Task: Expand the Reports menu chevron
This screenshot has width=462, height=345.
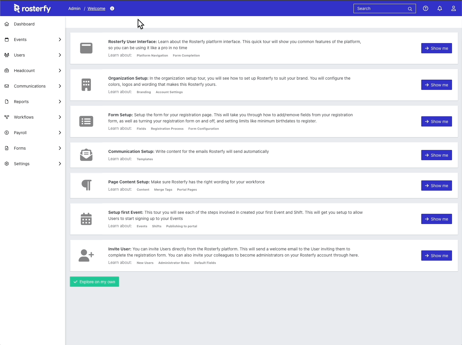Action: [60, 102]
